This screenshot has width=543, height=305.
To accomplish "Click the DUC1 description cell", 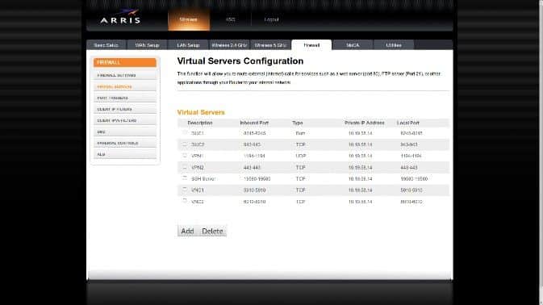I will point(198,133).
